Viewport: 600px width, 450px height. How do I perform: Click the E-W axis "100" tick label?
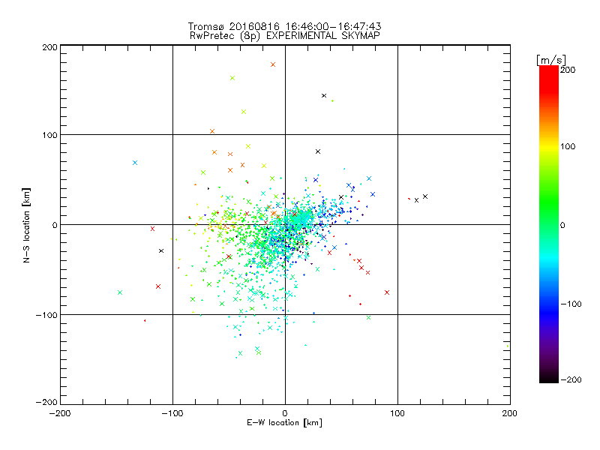tap(397, 413)
